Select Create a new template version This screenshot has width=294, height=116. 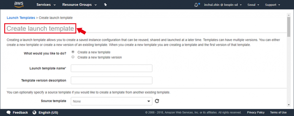[x=73, y=57]
